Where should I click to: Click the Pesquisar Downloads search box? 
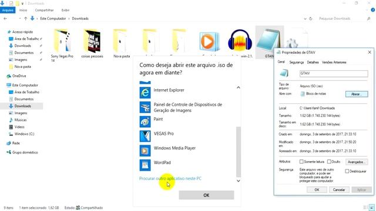click(341, 18)
